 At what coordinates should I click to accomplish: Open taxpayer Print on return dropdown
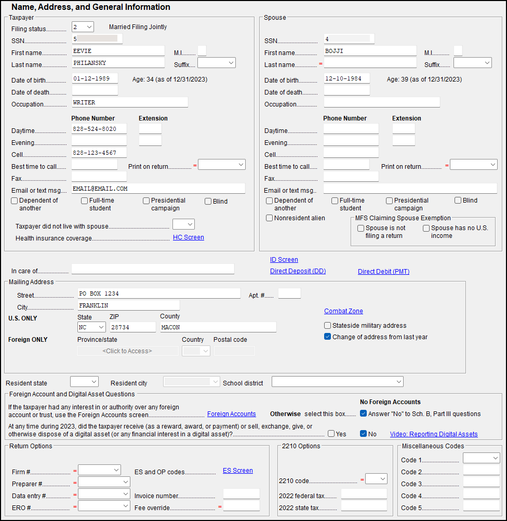(222, 165)
